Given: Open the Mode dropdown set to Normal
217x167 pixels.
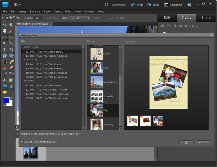Looking at the screenshot, I should pyautogui.click(x=79, y=18).
